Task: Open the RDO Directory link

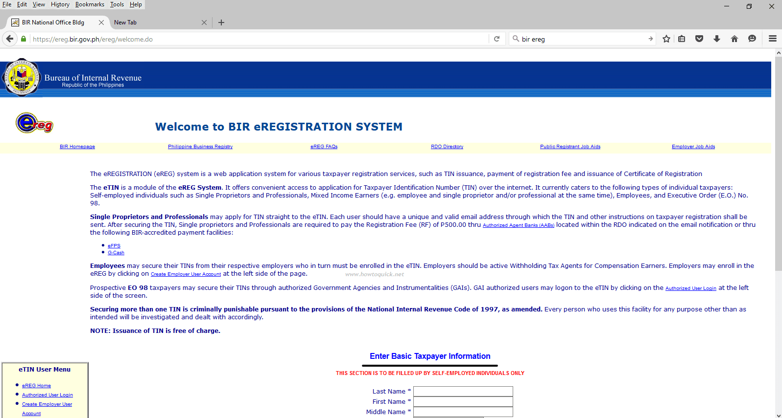Action: pyautogui.click(x=447, y=147)
